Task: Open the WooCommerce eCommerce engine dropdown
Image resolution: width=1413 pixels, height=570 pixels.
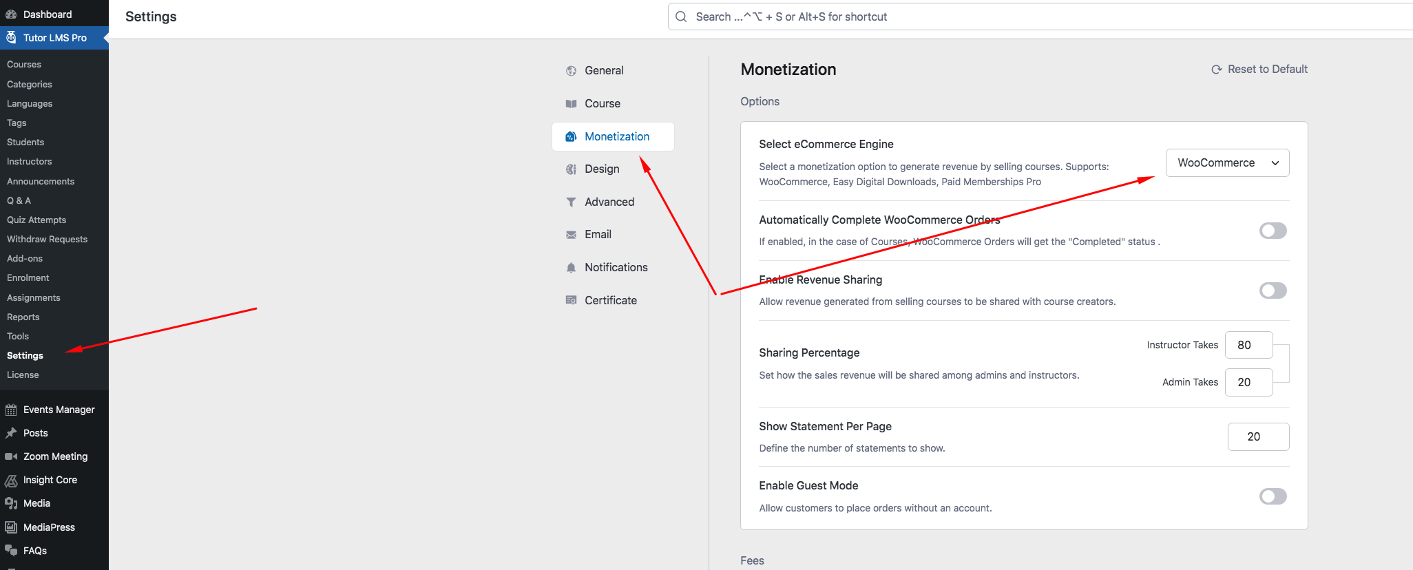Action: click(1227, 163)
